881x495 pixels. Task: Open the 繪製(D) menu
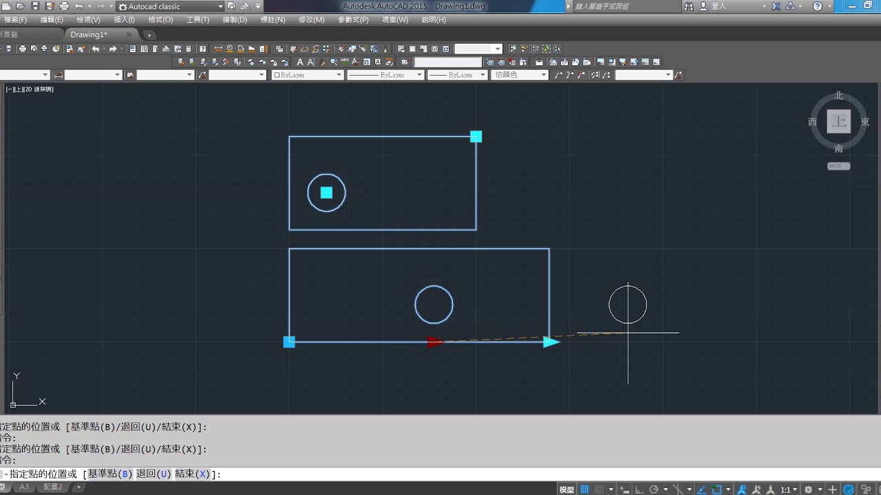[x=235, y=20]
